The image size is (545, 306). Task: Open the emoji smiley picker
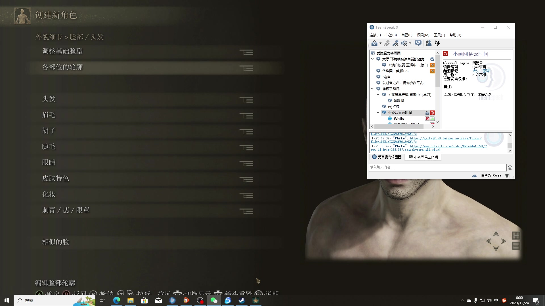[x=510, y=168]
